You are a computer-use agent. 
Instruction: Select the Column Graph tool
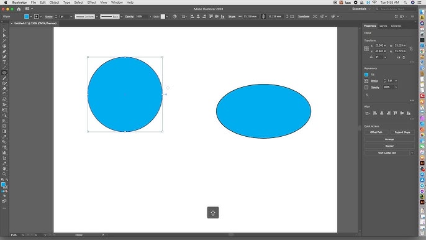point(4,153)
